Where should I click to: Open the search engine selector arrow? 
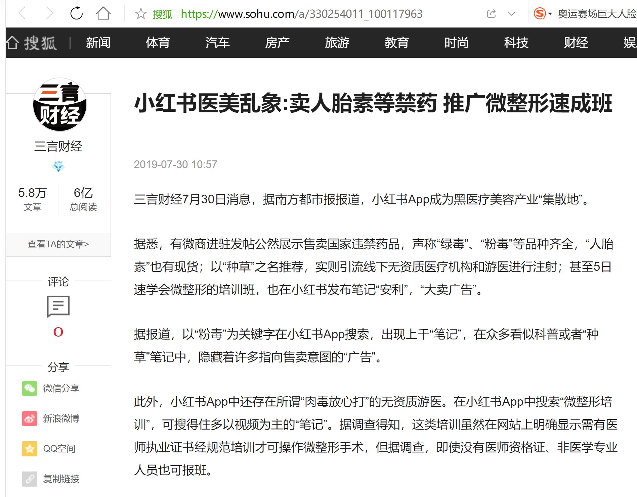pos(550,14)
